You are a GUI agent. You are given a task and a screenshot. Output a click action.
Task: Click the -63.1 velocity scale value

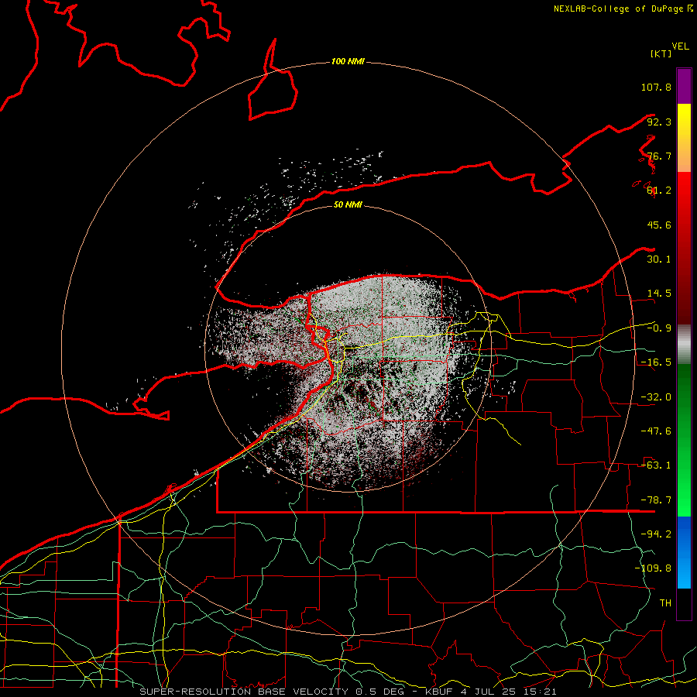click(656, 465)
